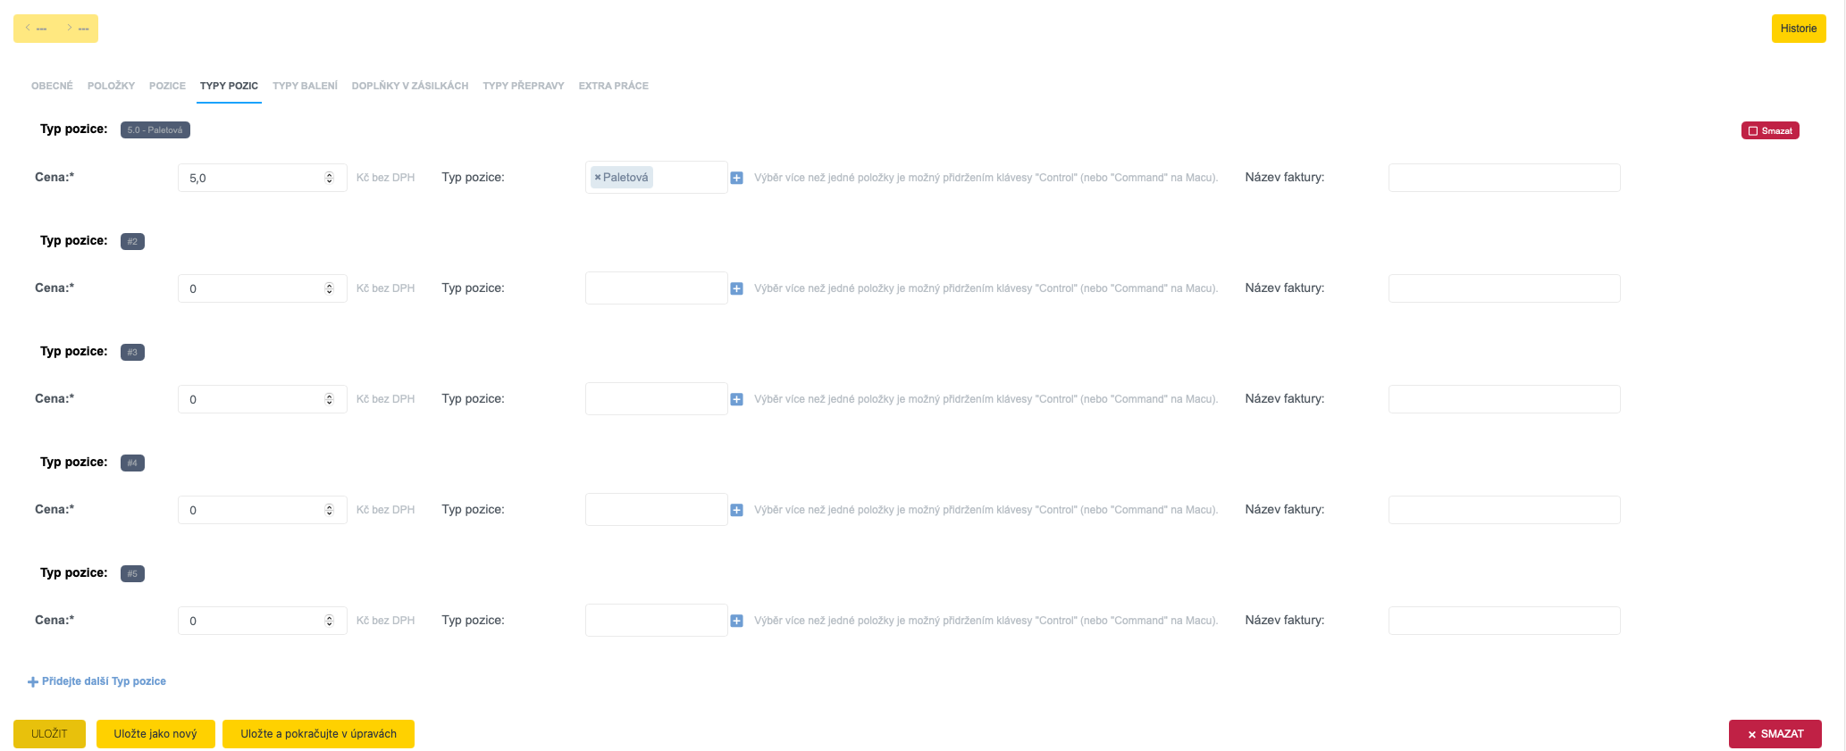Click the blue plus icon in row #4
This screenshot has height=751, width=1846.
(x=736, y=510)
